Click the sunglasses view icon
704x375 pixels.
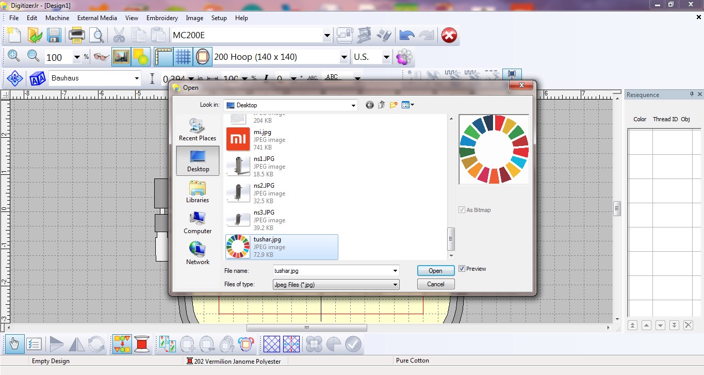101,57
